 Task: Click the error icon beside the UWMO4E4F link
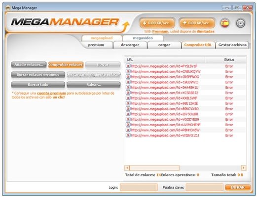coord(128,125)
